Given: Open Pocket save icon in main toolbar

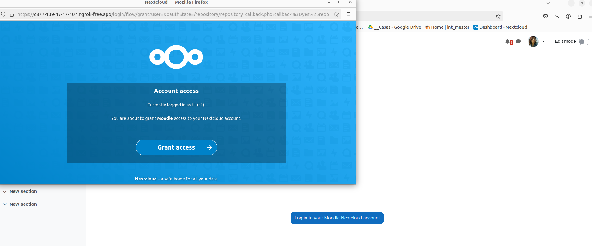Looking at the screenshot, I should coord(546,16).
